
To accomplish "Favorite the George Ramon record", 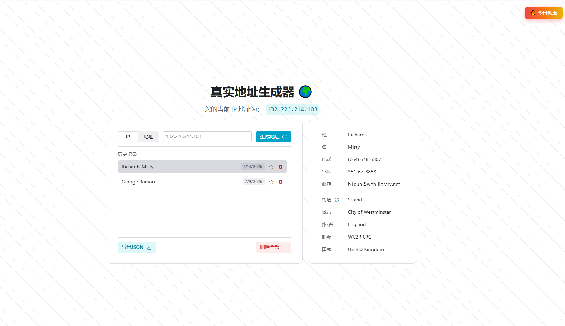I will 271,182.
